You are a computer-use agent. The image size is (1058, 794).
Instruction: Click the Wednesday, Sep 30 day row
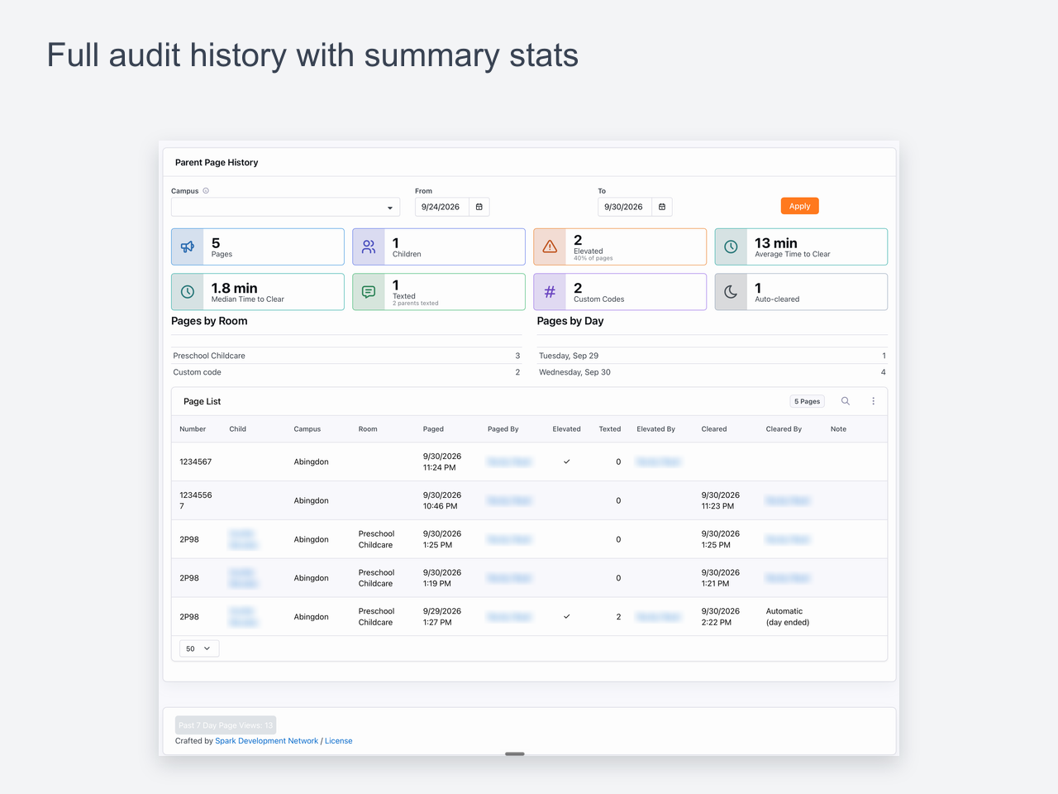tap(712, 372)
